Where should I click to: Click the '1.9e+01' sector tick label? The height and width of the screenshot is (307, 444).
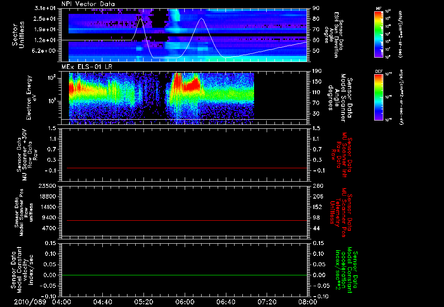click(x=45, y=29)
